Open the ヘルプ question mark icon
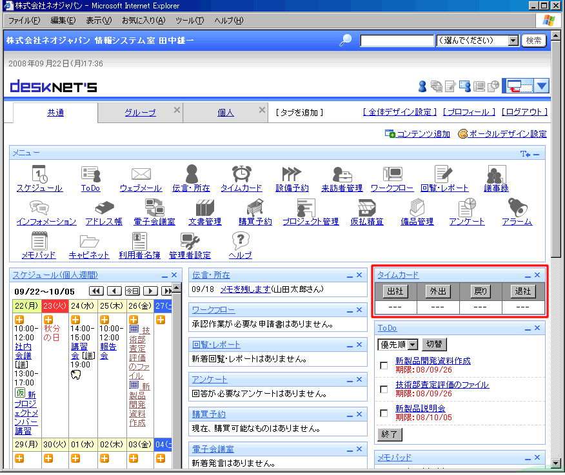Image resolution: width=565 pixels, height=475 pixels. [x=241, y=240]
